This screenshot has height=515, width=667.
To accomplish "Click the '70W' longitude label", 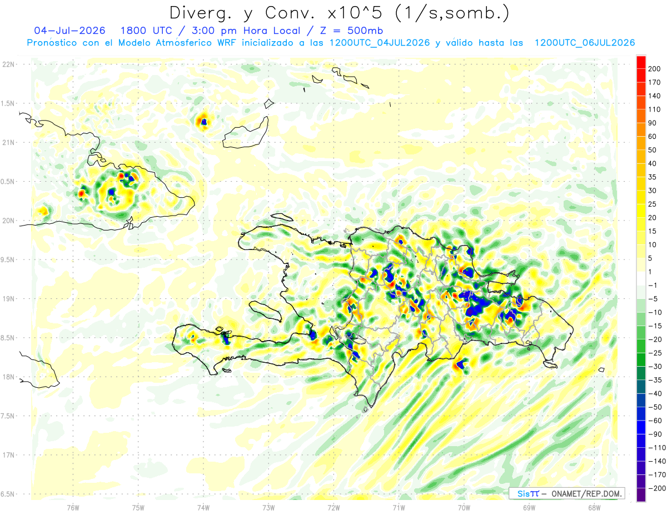I will [464, 507].
